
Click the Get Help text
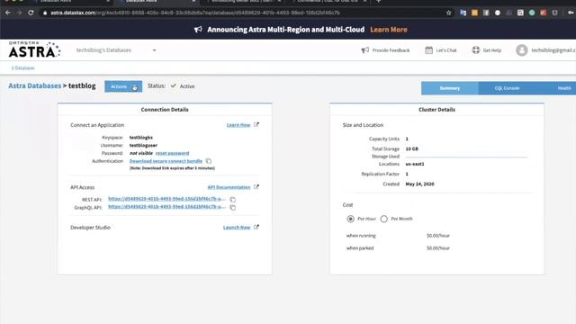pyautogui.click(x=492, y=50)
